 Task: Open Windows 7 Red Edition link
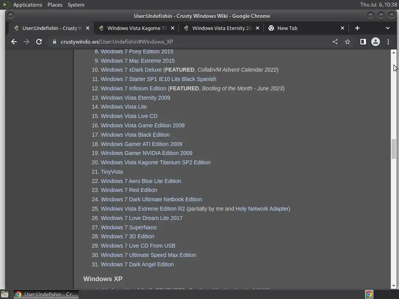129,190
